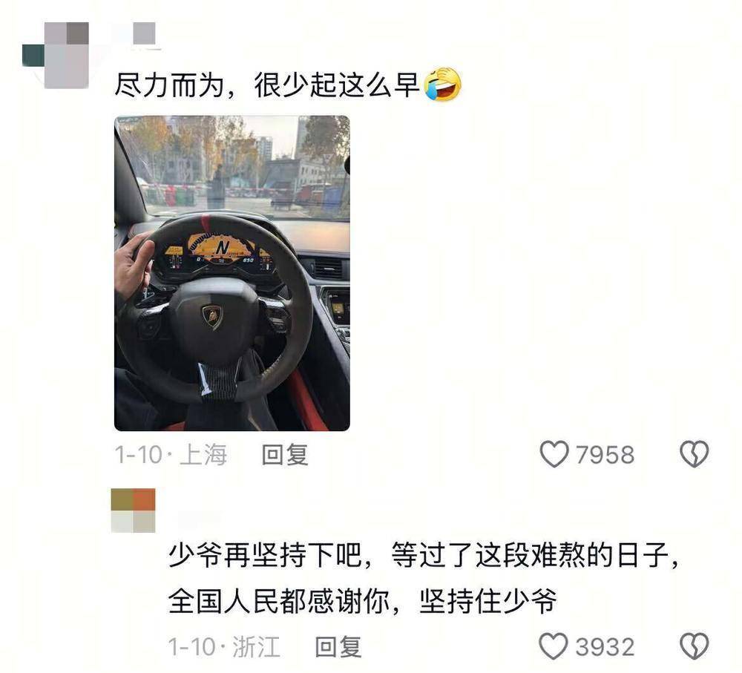This screenshot has width=742, height=673.
Task: Click the 1-10·上海 timestamp label
Action: click(x=171, y=455)
